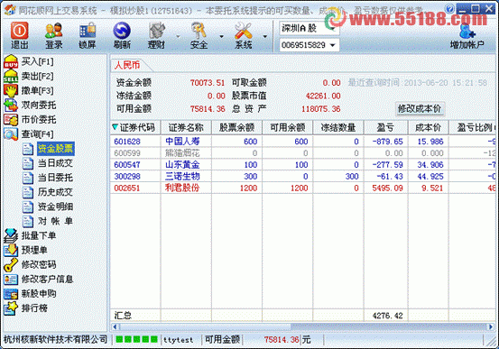The height and width of the screenshot is (349, 499).
Task: Lock the screen with 锁屏 icon
Action: (88, 35)
